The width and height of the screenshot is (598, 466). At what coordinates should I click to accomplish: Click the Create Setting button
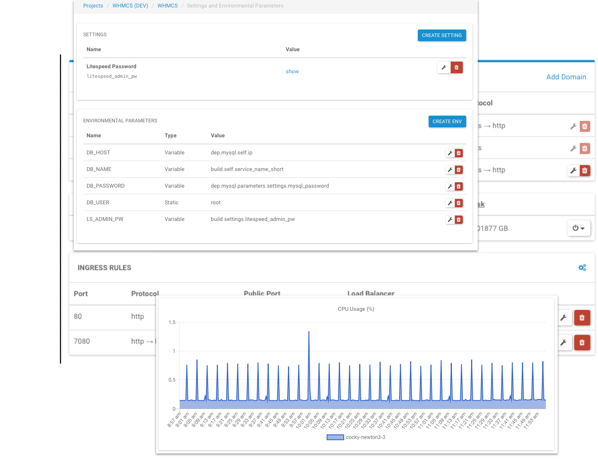(x=442, y=35)
